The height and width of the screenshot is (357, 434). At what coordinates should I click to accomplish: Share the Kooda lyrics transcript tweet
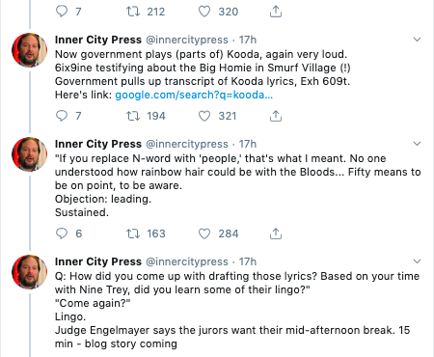(276, 116)
